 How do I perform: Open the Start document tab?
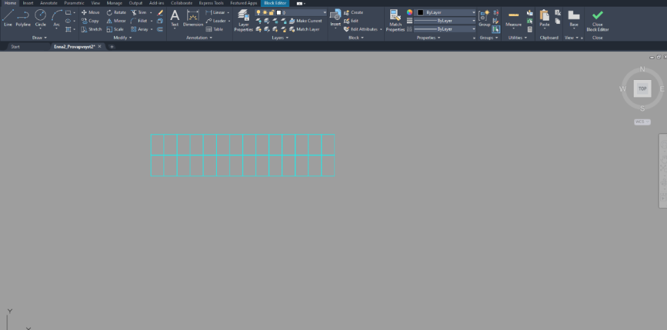15,47
